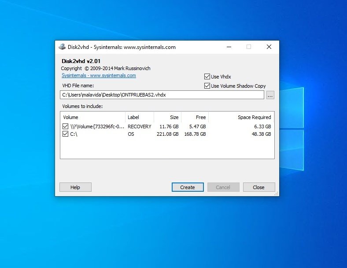Viewport: 347px width, 268px height.
Task: Open the browse (...) file button
Action: (270, 95)
